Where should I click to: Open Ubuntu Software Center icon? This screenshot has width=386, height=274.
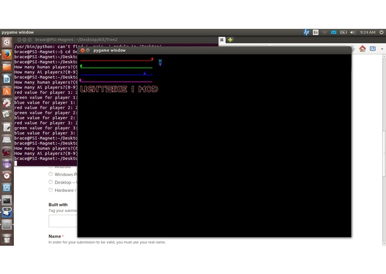pos(7,91)
